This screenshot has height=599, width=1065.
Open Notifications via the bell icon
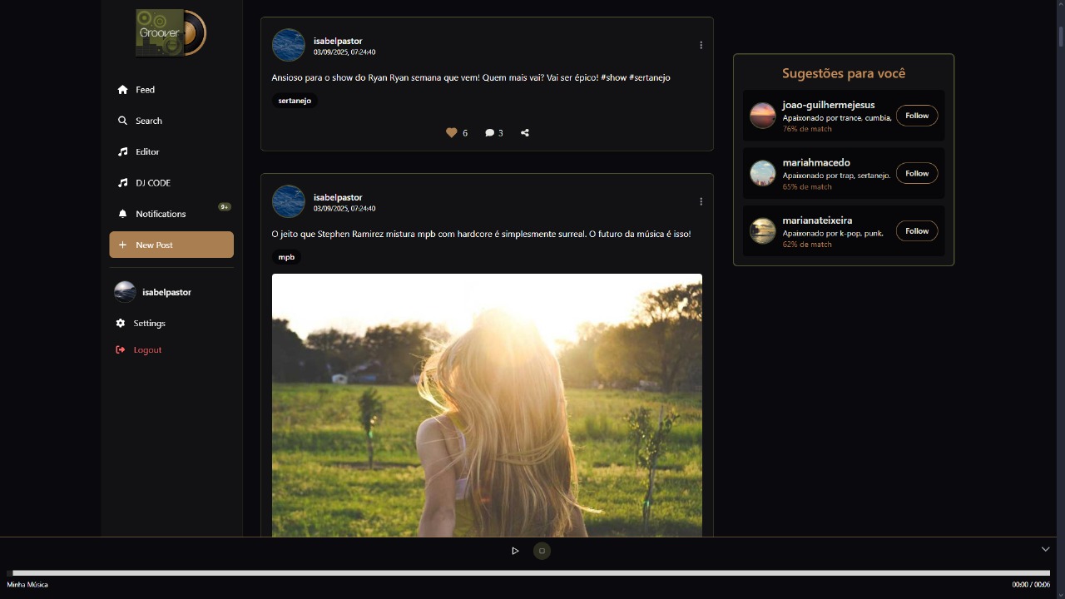pyautogui.click(x=121, y=214)
